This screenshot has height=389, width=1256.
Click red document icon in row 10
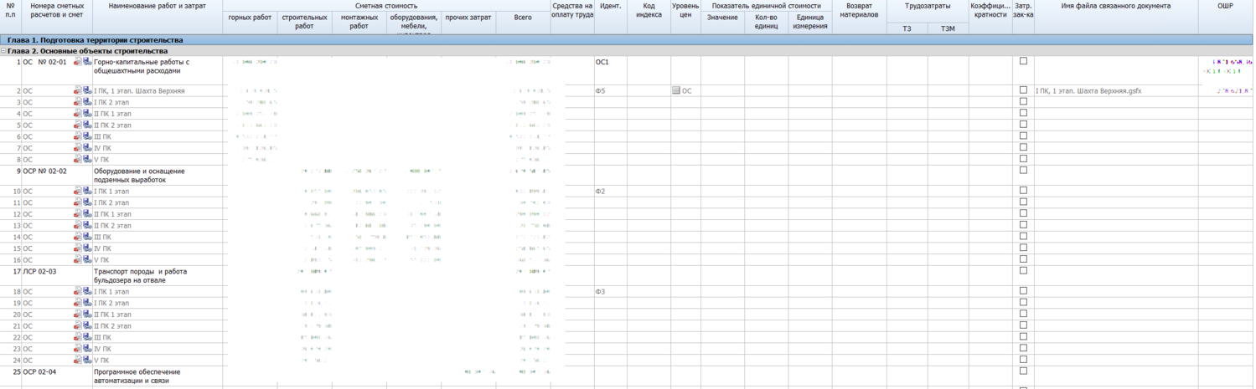(x=78, y=191)
